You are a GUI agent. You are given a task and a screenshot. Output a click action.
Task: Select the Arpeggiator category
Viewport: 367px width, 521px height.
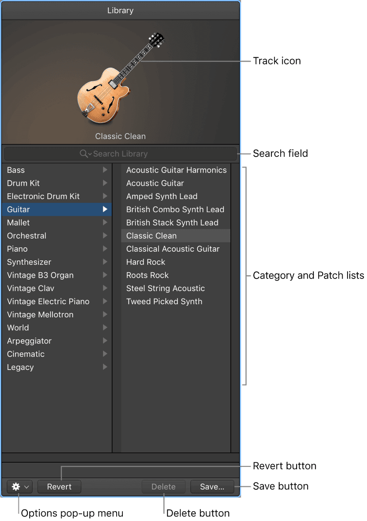point(57,341)
